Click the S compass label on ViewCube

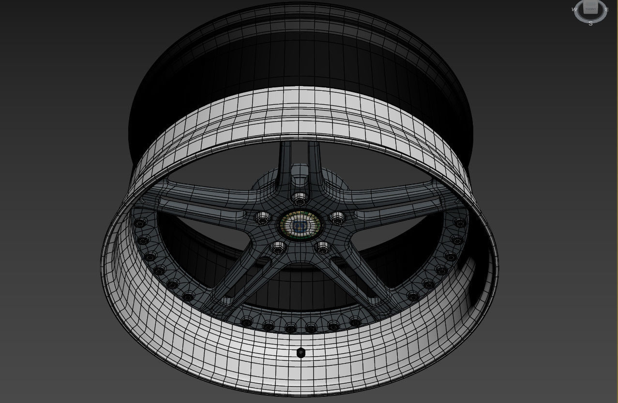[x=590, y=23]
